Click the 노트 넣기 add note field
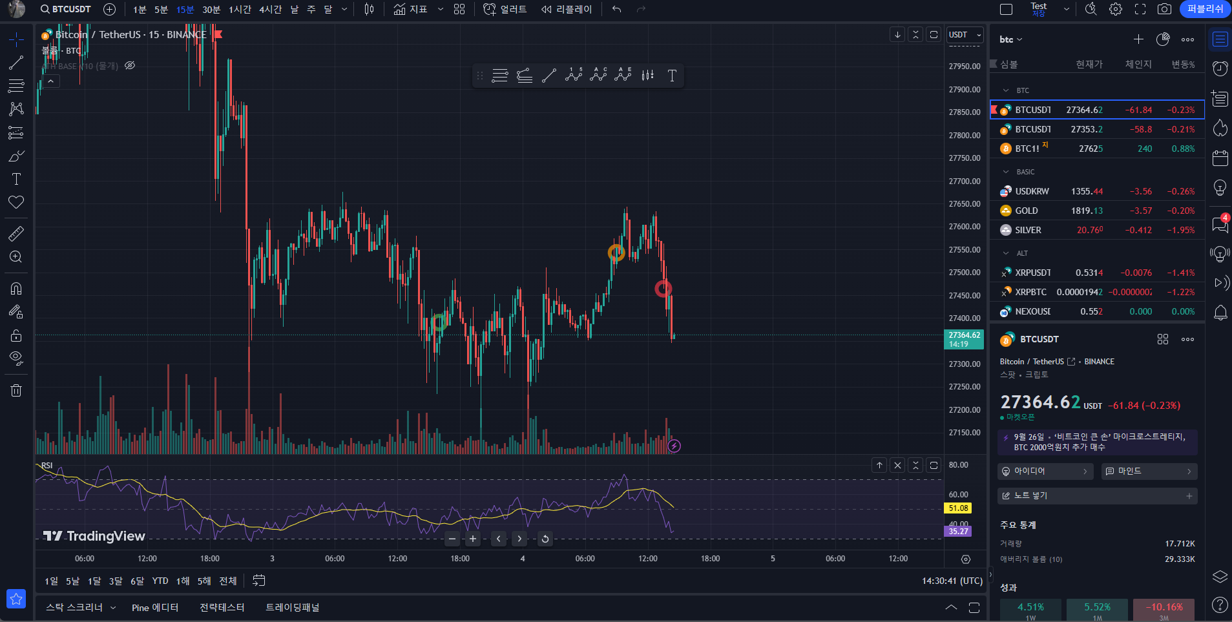Viewport: 1232px width, 622px height. point(1097,496)
